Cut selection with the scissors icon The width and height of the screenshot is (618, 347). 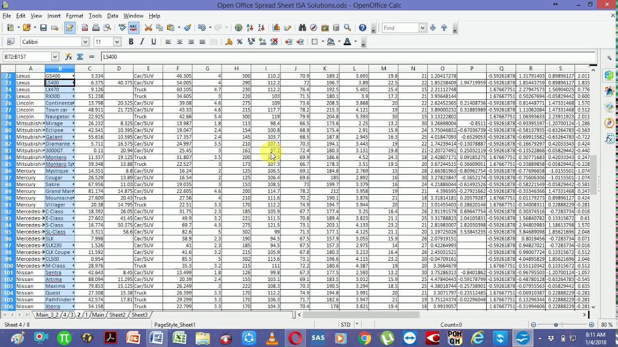[148, 28]
